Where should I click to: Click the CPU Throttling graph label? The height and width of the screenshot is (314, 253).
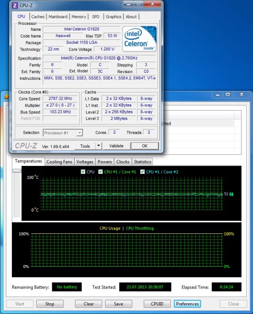140,228
